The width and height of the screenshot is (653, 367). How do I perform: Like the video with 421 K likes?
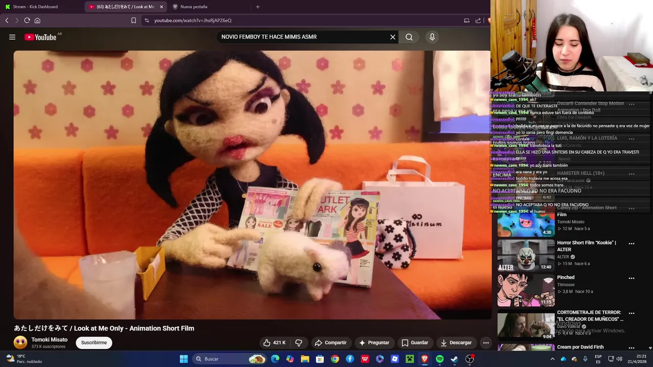coord(274,343)
